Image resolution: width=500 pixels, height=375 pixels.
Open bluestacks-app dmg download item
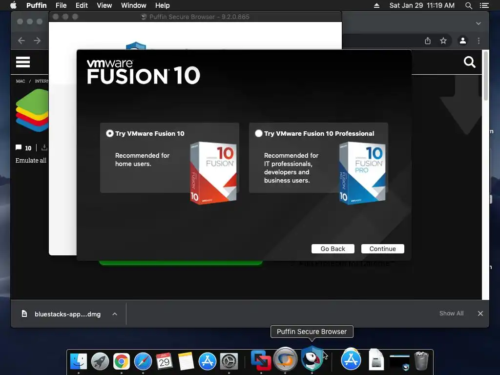tap(62, 314)
